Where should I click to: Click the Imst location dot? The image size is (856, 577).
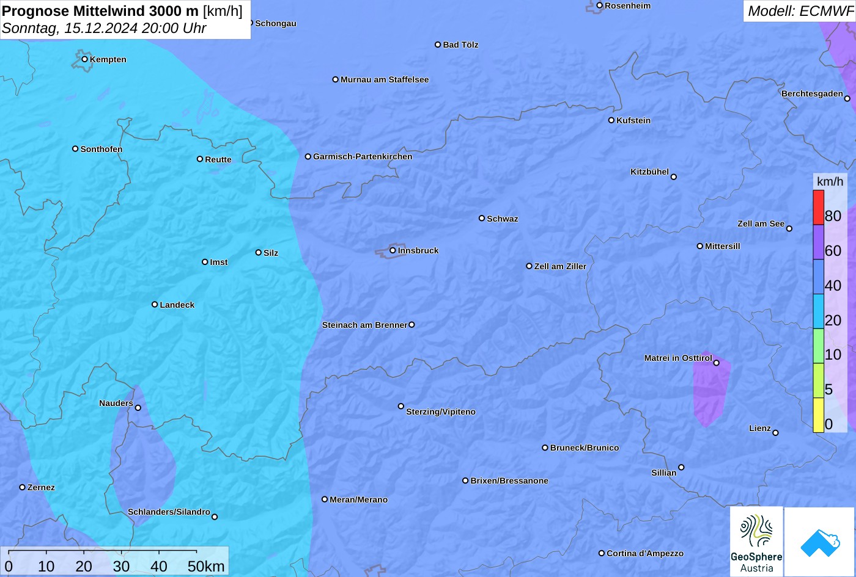[x=205, y=262]
